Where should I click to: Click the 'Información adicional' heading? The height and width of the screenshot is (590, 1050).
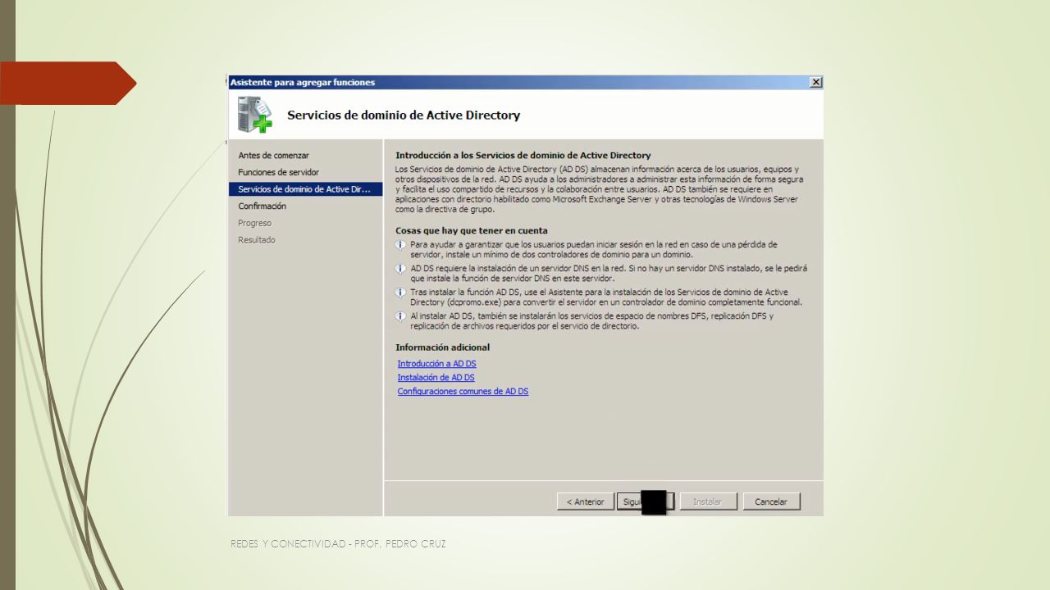click(443, 347)
